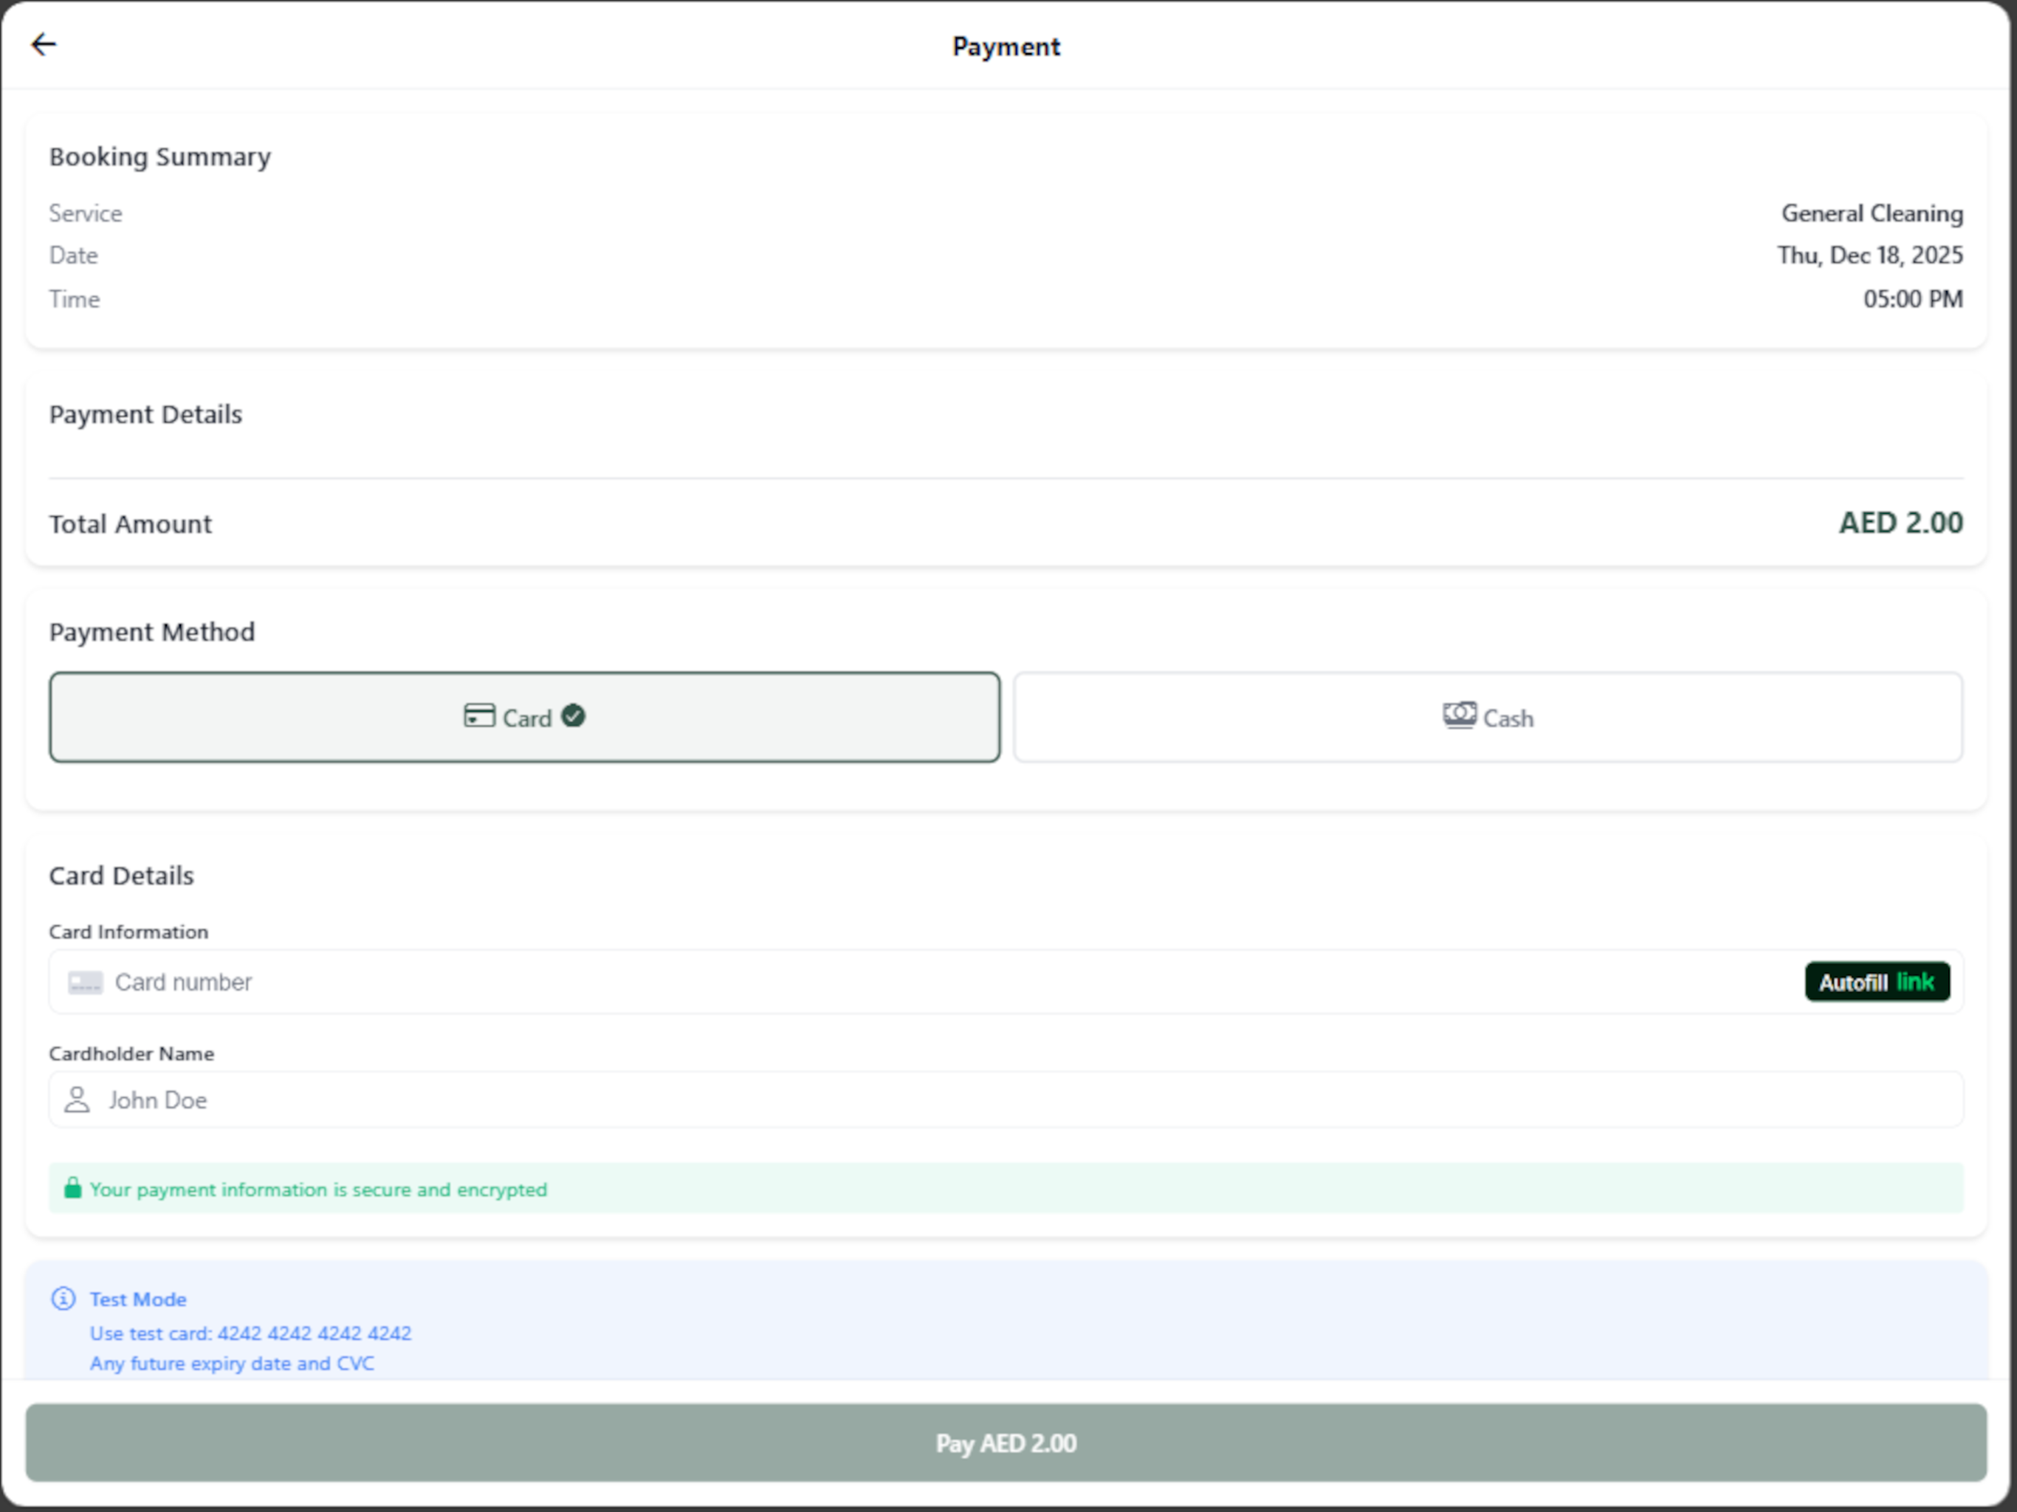This screenshot has height=1512, width=2017.
Task: Click the 'Payment Details' heading
Action: click(146, 415)
